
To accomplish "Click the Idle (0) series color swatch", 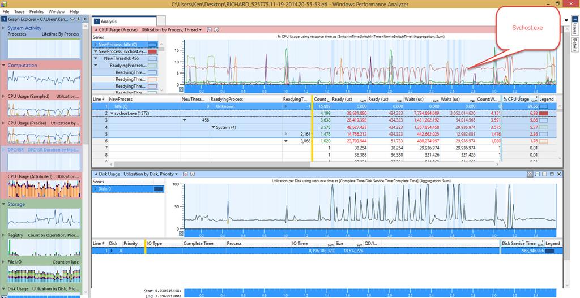I will pyautogui.click(x=152, y=44).
